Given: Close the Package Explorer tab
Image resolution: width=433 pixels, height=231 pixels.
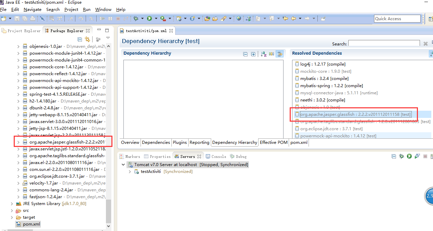Looking at the screenshot, I should pos(88,31).
